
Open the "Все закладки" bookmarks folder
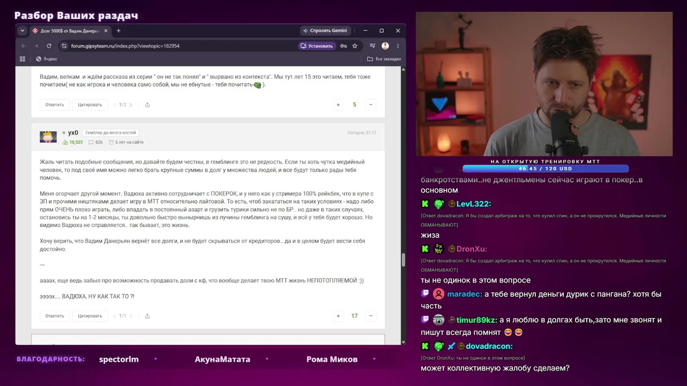click(x=384, y=59)
